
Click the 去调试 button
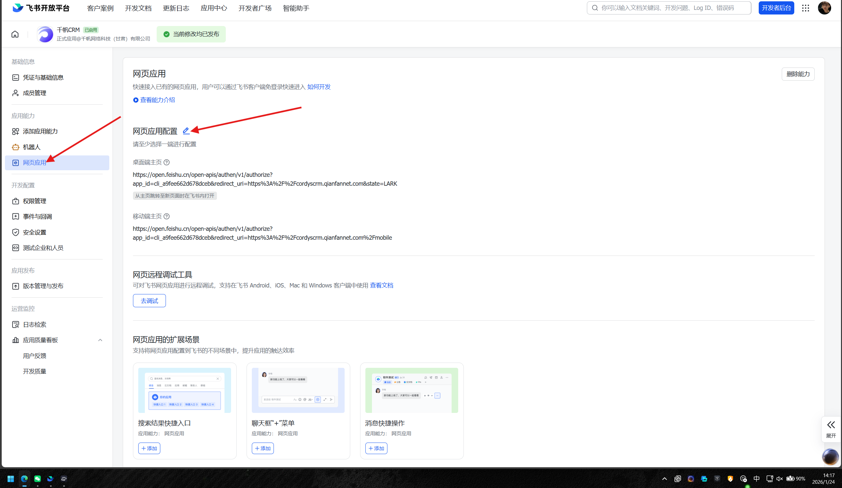[x=149, y=301]
